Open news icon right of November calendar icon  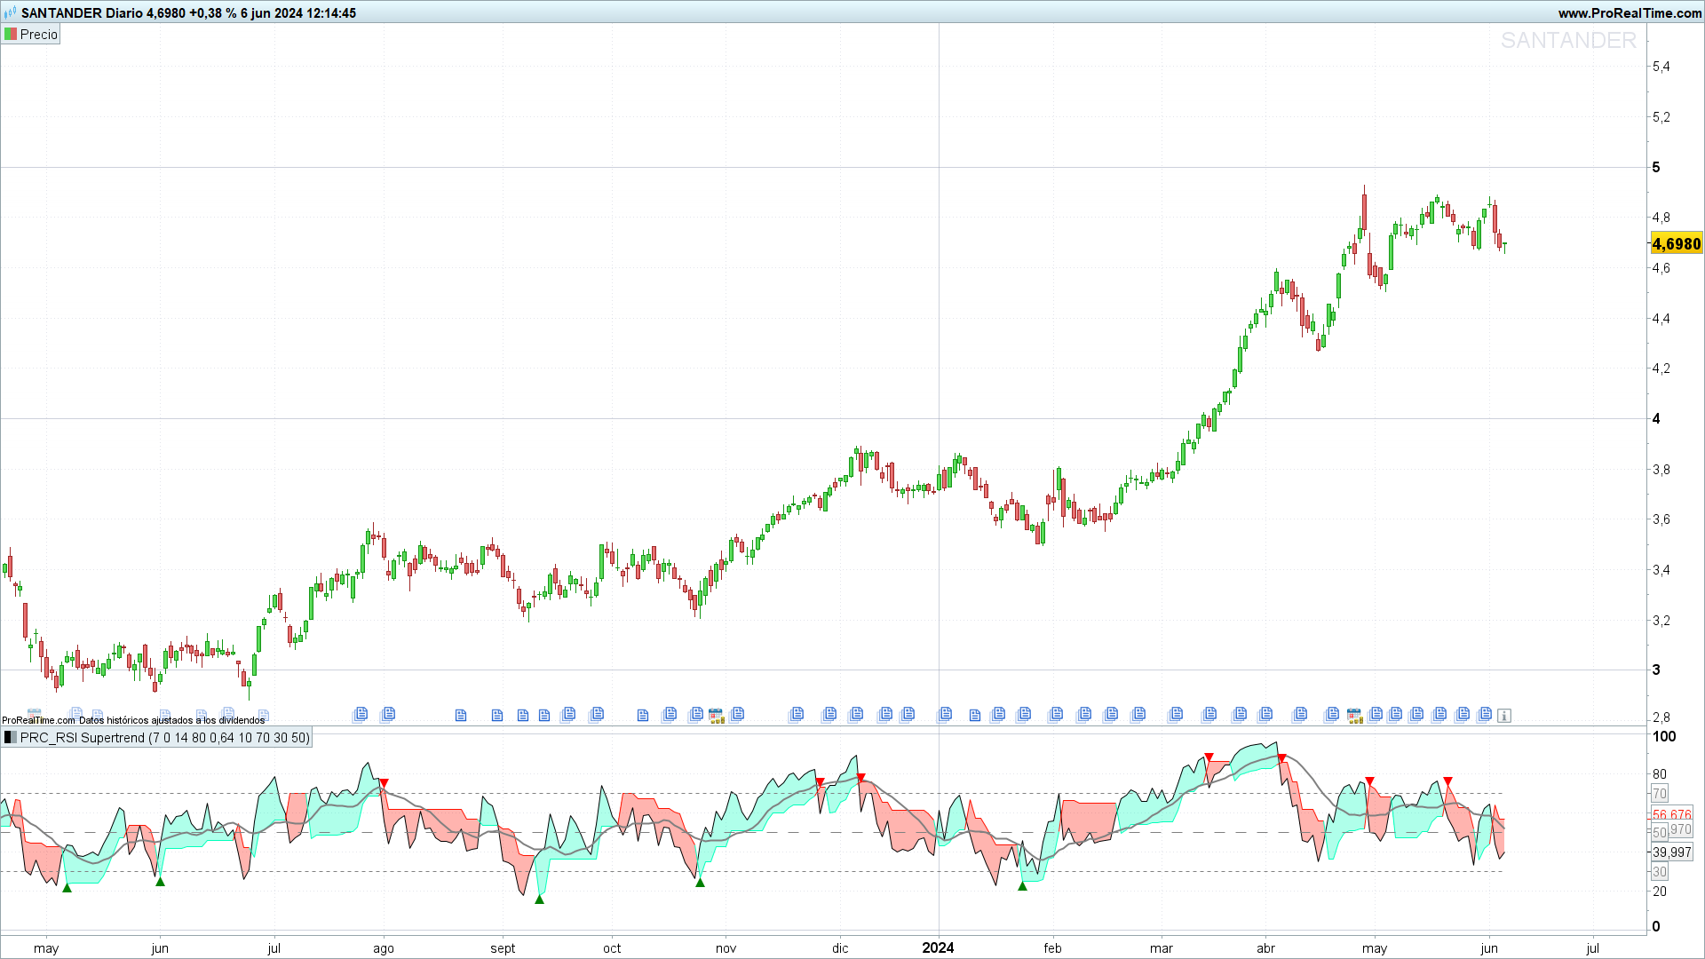pos(737,714)
